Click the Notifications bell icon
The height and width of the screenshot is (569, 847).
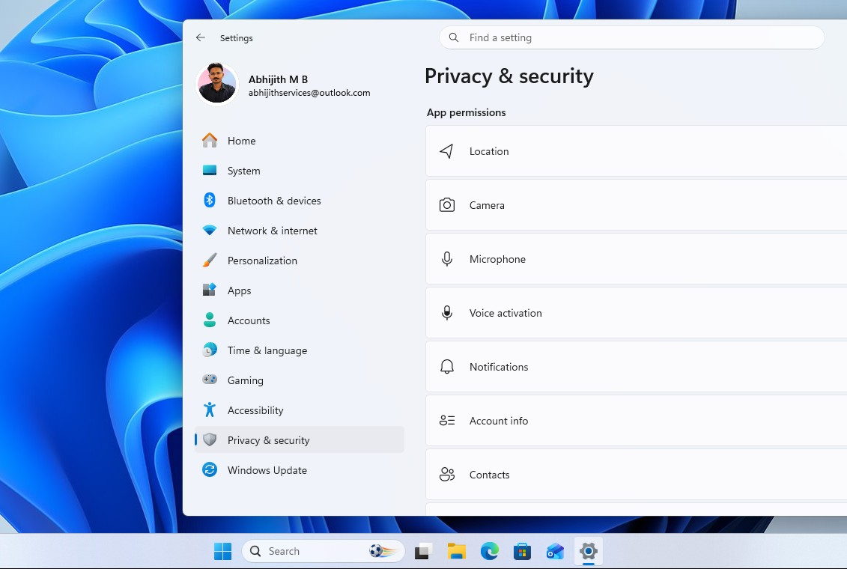click(x=447, y=367)
